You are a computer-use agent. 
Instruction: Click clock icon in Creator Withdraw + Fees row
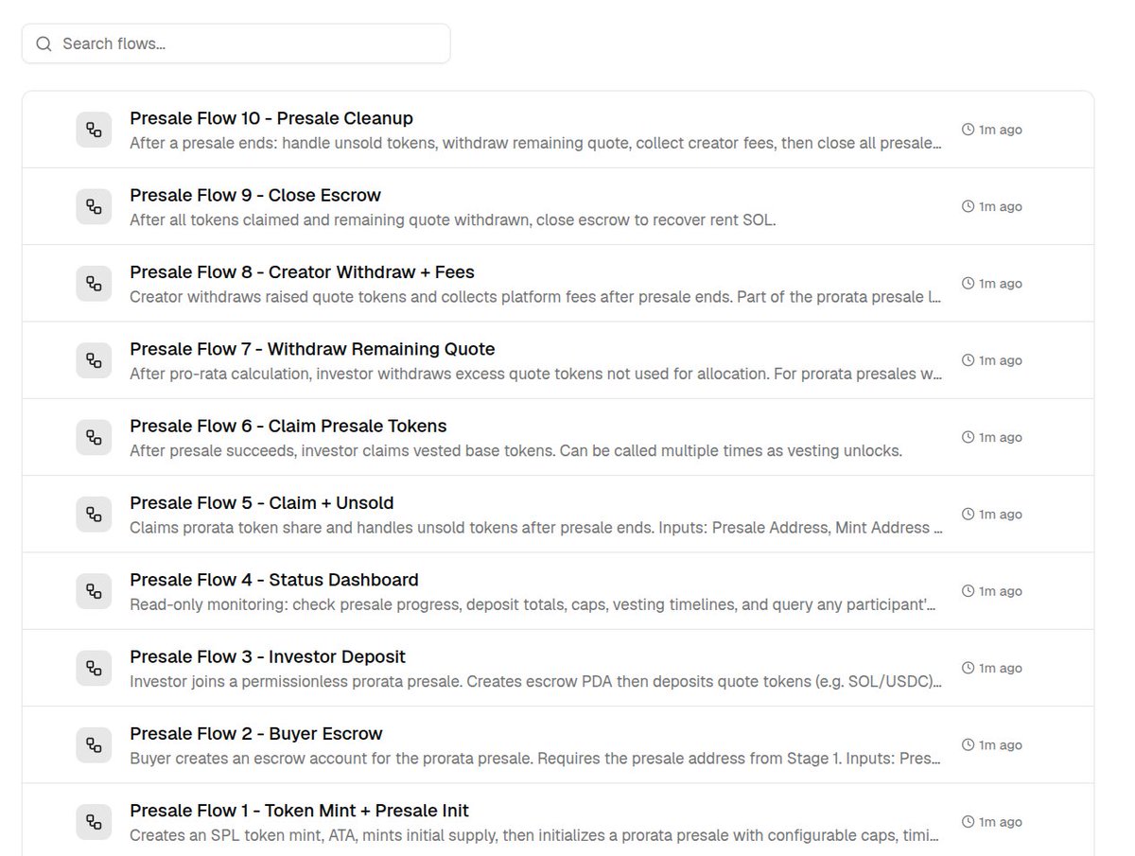968,283
